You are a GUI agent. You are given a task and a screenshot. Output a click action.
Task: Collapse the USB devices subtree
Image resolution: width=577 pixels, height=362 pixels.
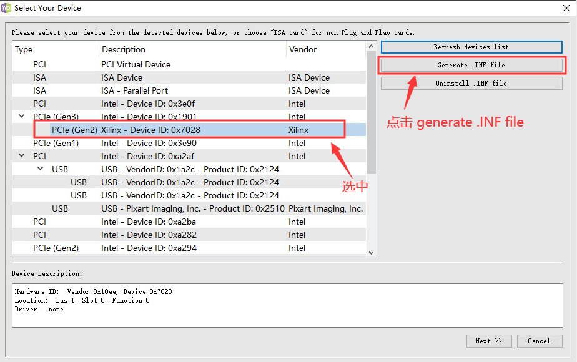coord(39,169)
